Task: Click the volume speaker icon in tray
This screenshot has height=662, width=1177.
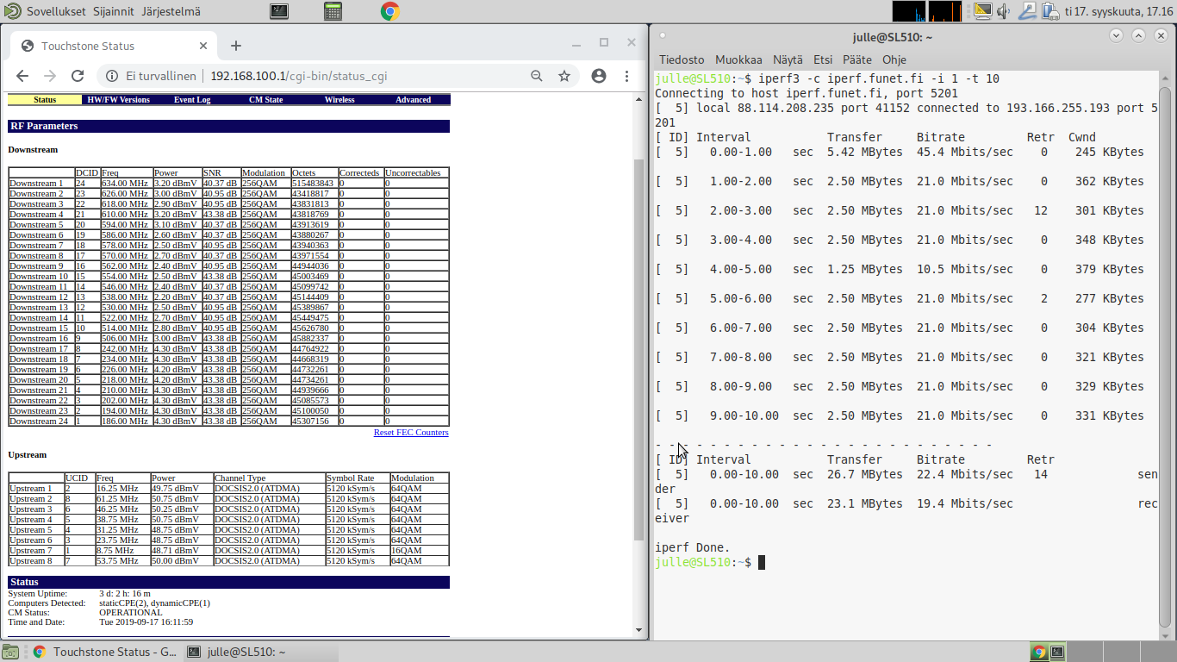Action: 1004,11
